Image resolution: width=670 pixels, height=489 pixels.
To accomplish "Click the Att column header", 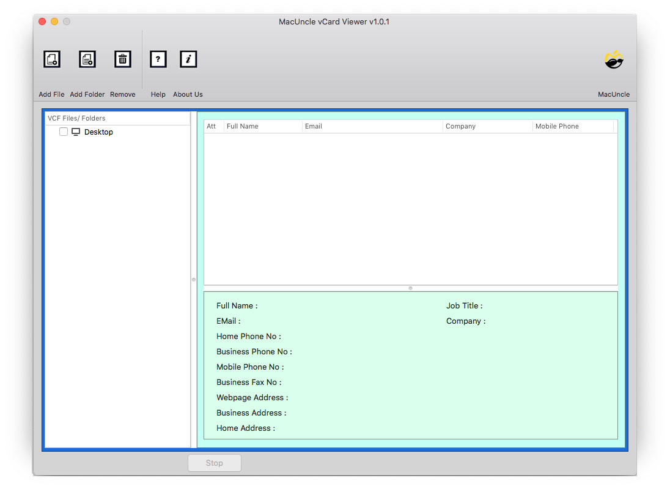I will [212, 127].
